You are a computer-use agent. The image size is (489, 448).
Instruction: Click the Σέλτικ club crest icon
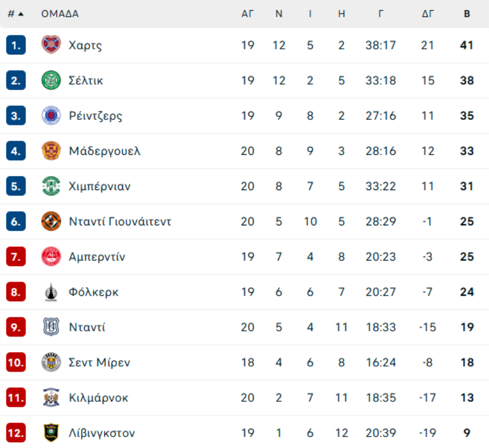51,80
